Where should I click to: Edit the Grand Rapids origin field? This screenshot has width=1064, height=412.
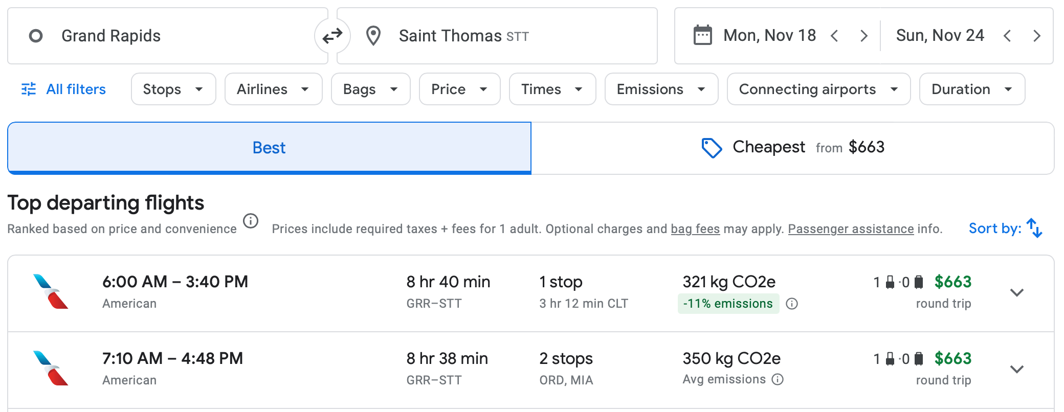click(169, 36)
